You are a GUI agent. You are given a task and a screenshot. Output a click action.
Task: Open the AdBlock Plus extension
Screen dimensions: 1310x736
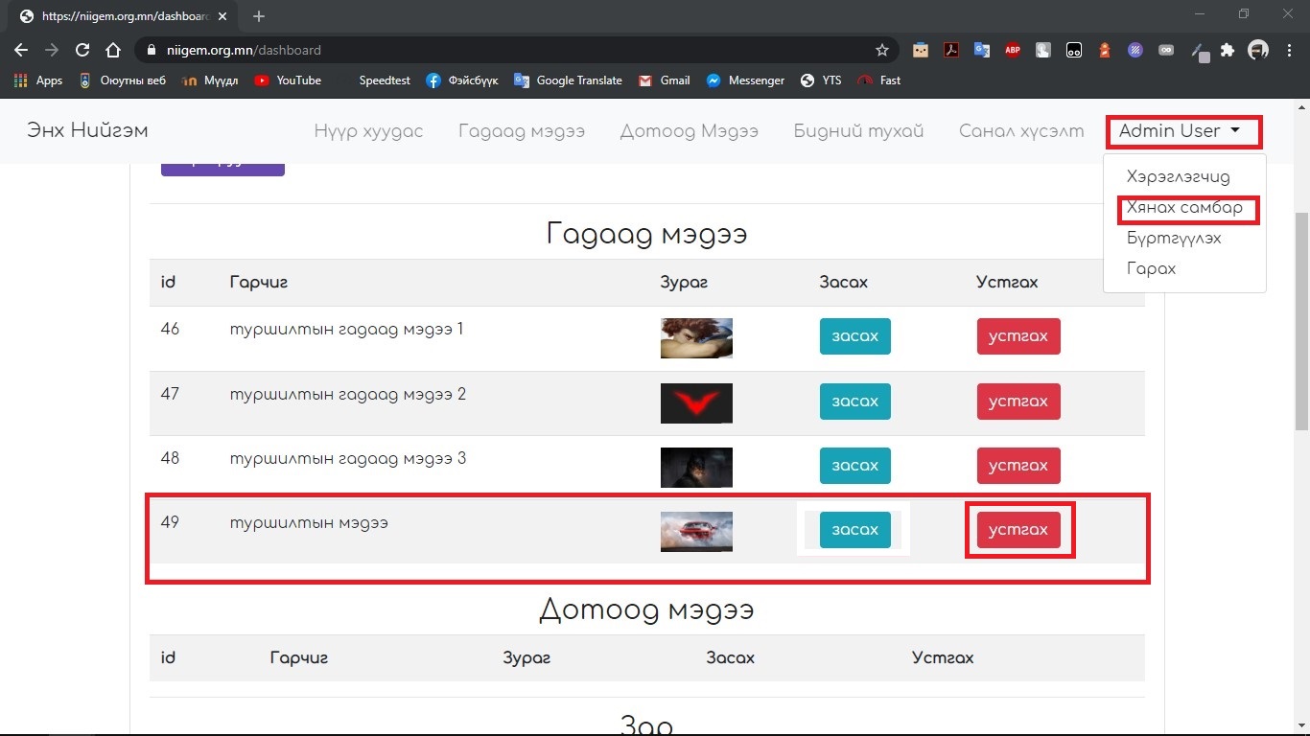[x=1013, y=50]
